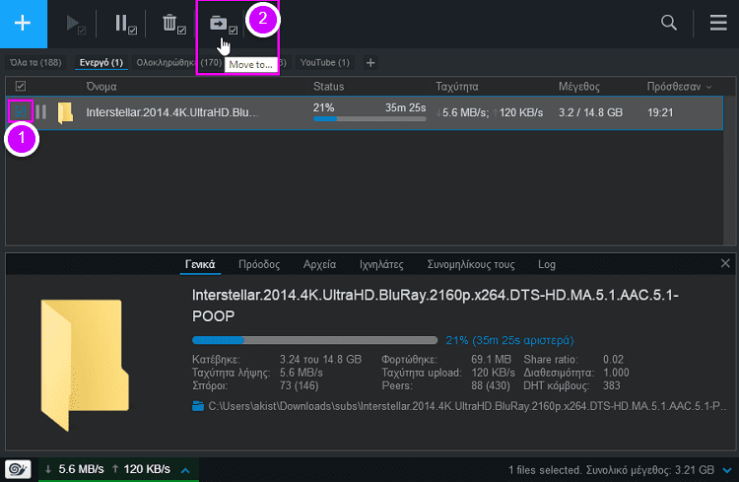Pause the Interstellar download row
This screenshot has width=739, height=482.
pos(41,112)
